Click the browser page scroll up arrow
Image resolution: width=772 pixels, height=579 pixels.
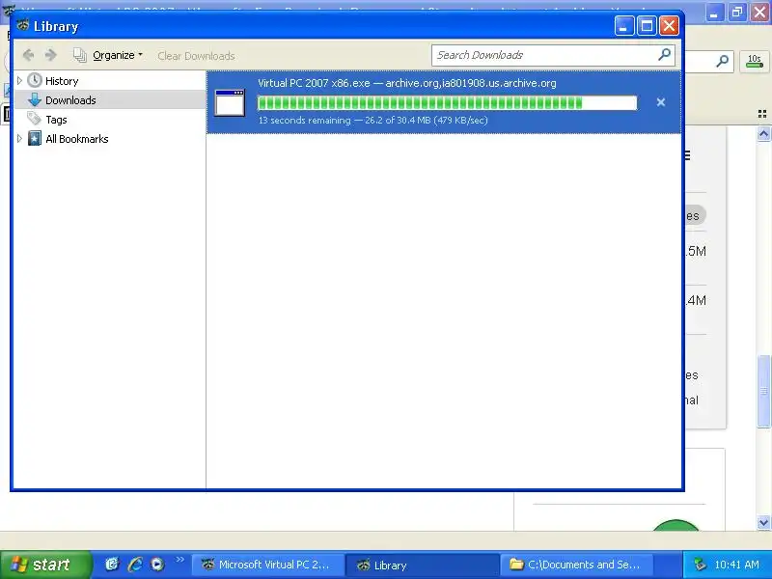point(763,133)
